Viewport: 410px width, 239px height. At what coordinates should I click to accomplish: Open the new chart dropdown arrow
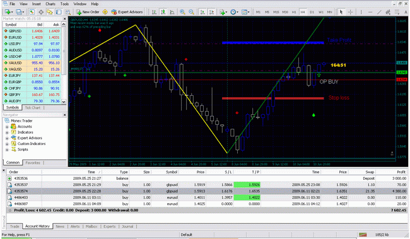tap(12, 12)
